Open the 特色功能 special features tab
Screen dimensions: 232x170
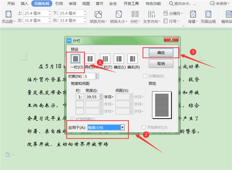pyautogui.click(x=153, y=3)
